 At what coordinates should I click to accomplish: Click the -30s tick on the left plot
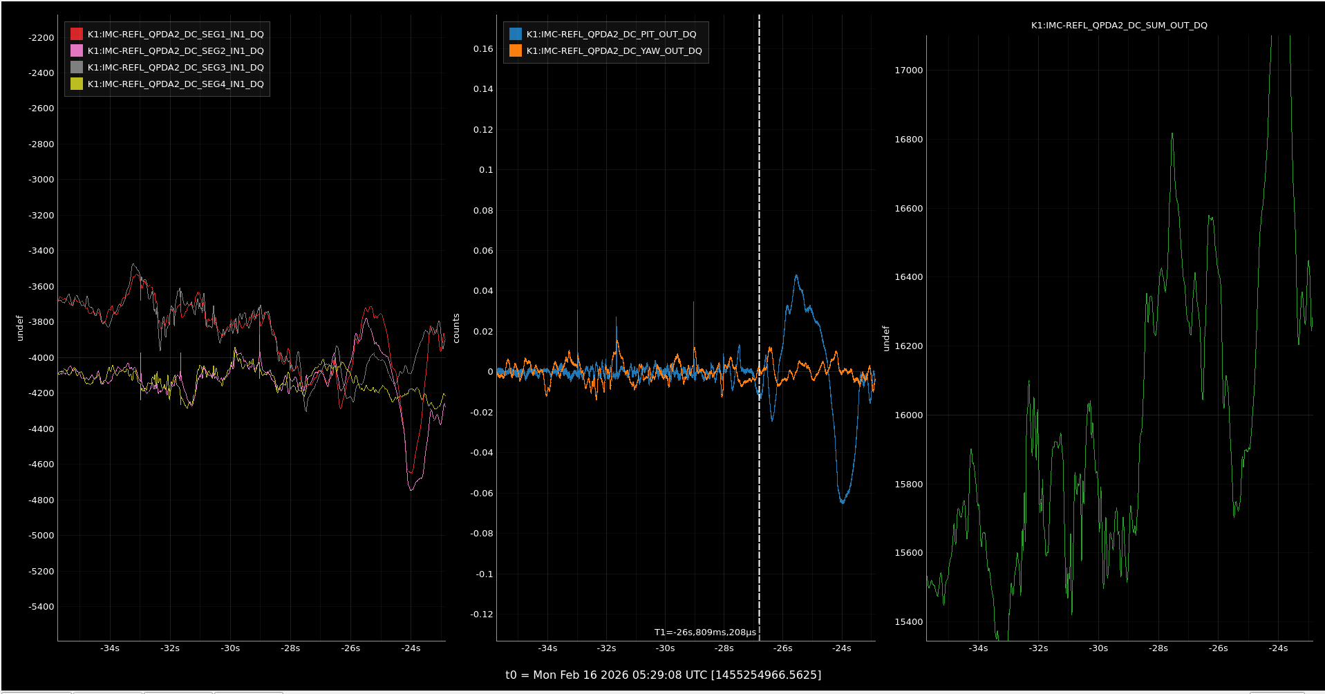pos(230,648)
